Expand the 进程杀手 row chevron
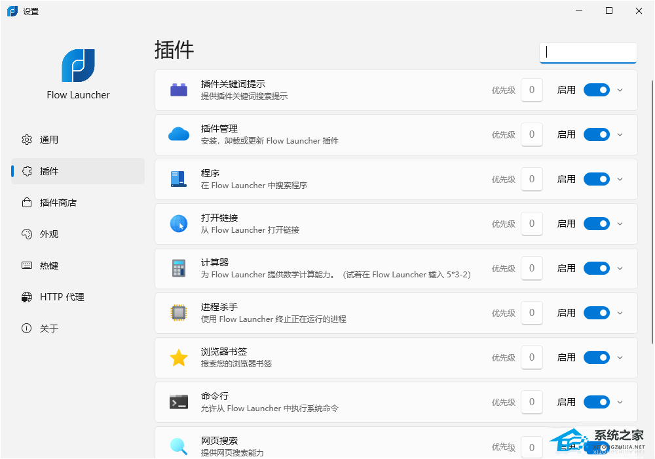The height and width of the screenshot is (459, 655). click(620, 313)
